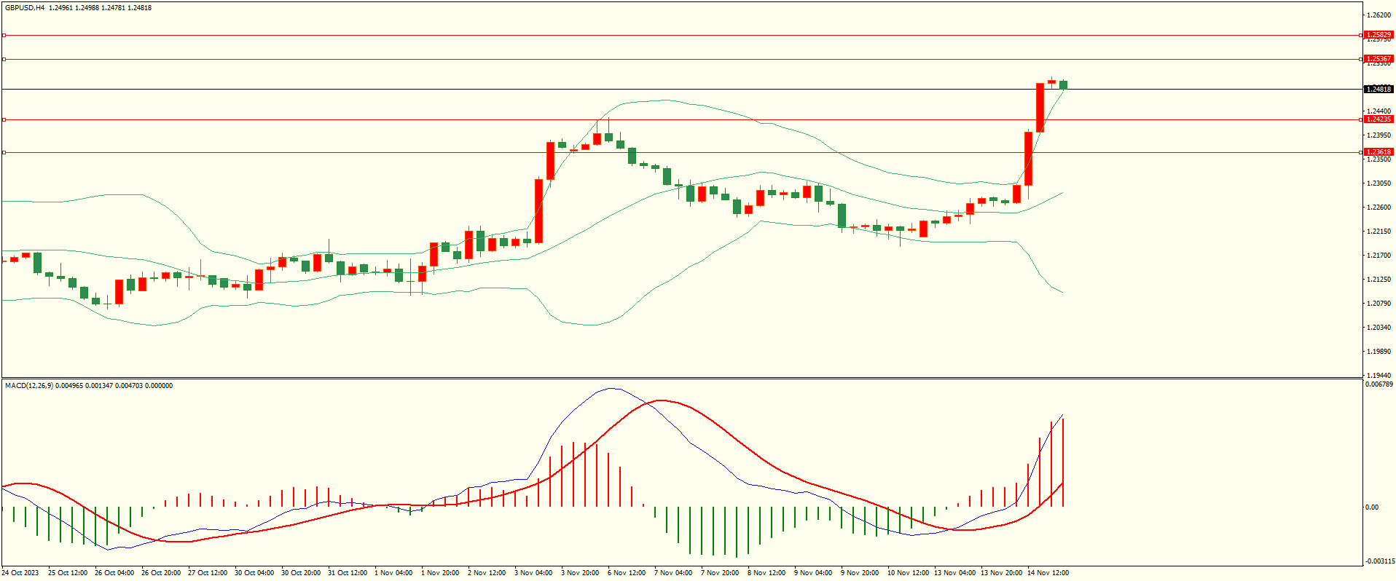Click the 7 Nov 20:00 time label
The image size is (1396, 581).
pyautogui.click(x=720, y=573)
